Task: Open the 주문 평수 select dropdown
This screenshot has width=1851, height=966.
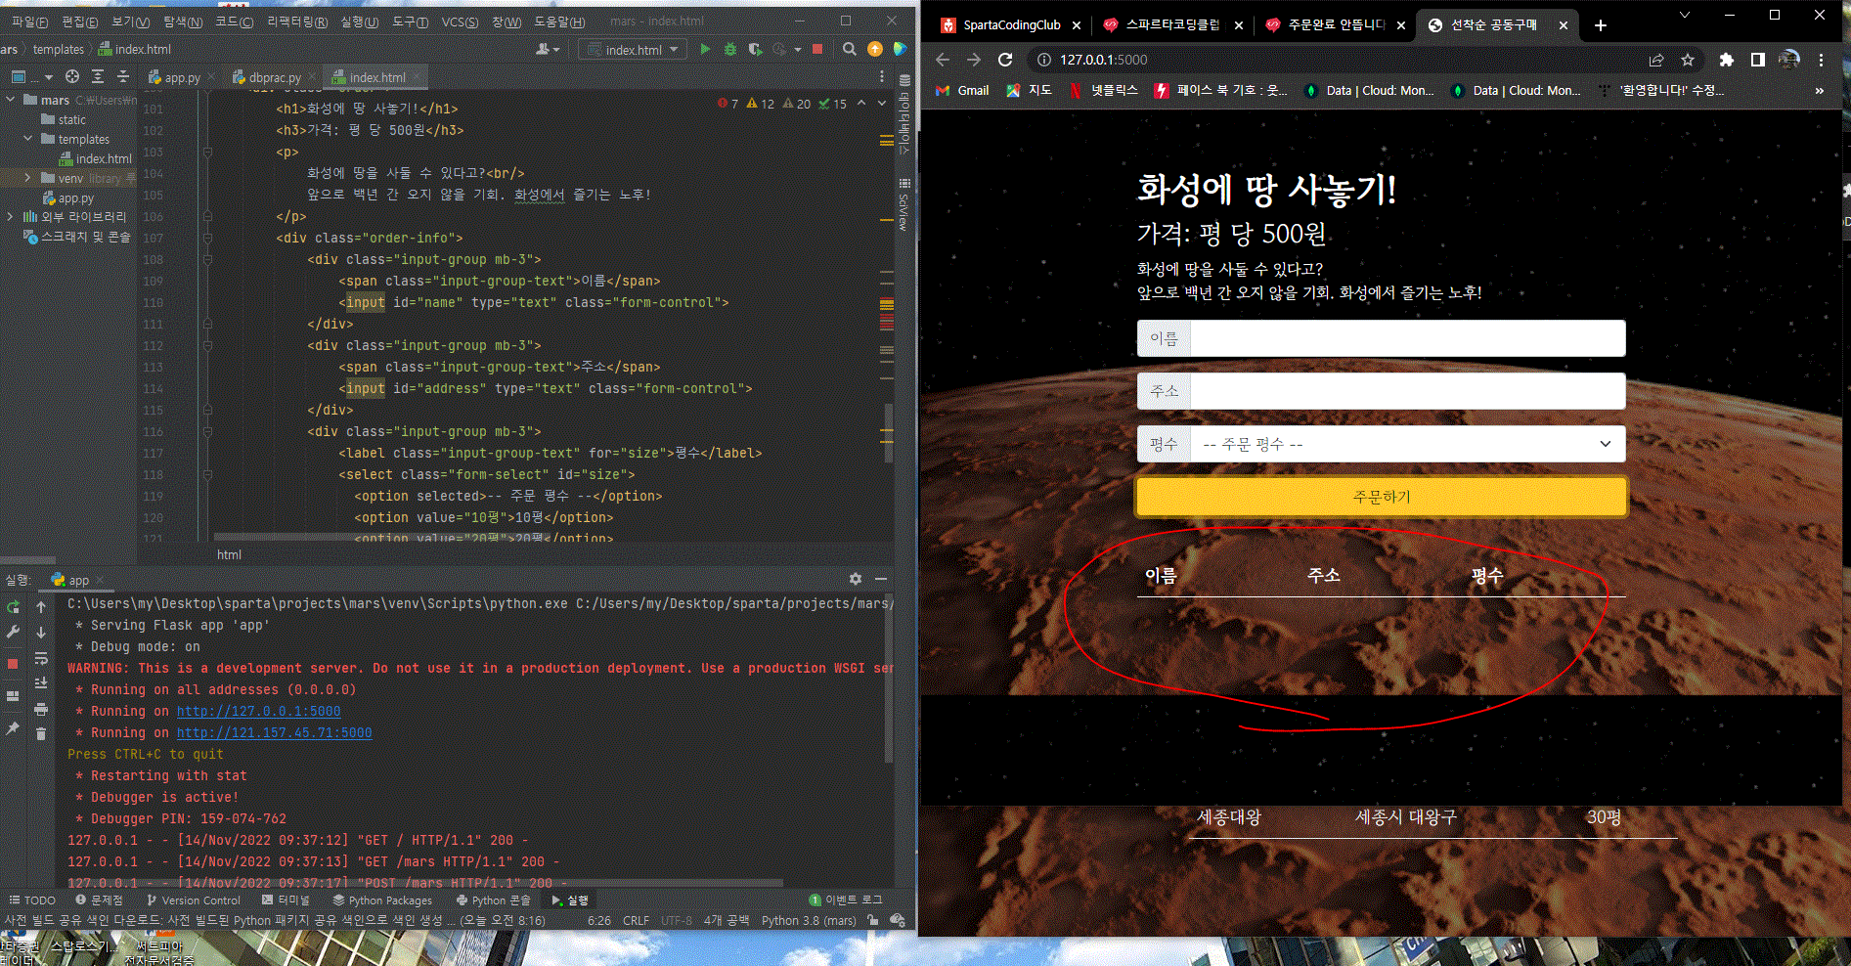Action: tap(1407, 444)
